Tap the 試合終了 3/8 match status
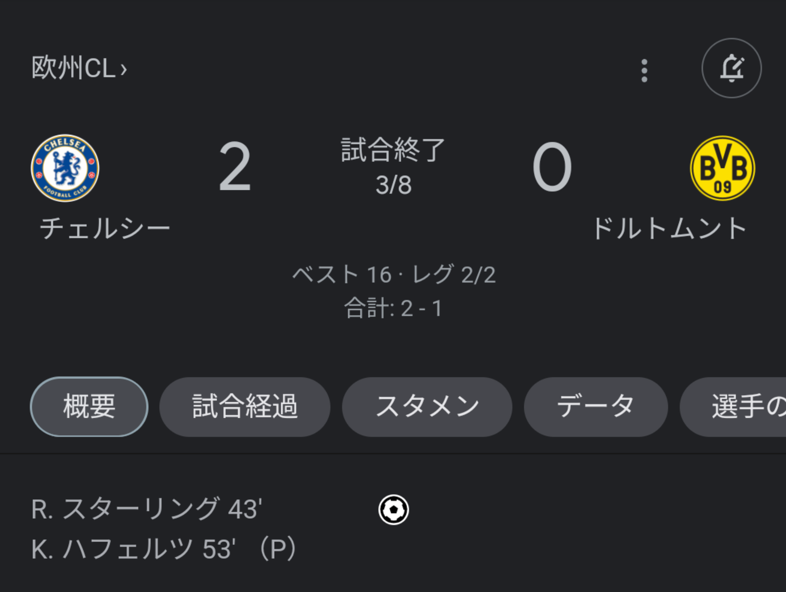 (x=393, y=167)
